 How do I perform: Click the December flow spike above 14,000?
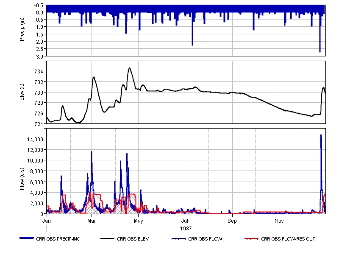tap(321, 136)
